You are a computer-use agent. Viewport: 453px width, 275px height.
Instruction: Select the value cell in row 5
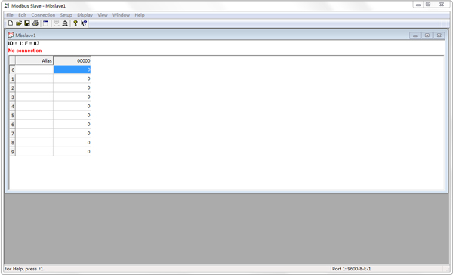point(72,115)
